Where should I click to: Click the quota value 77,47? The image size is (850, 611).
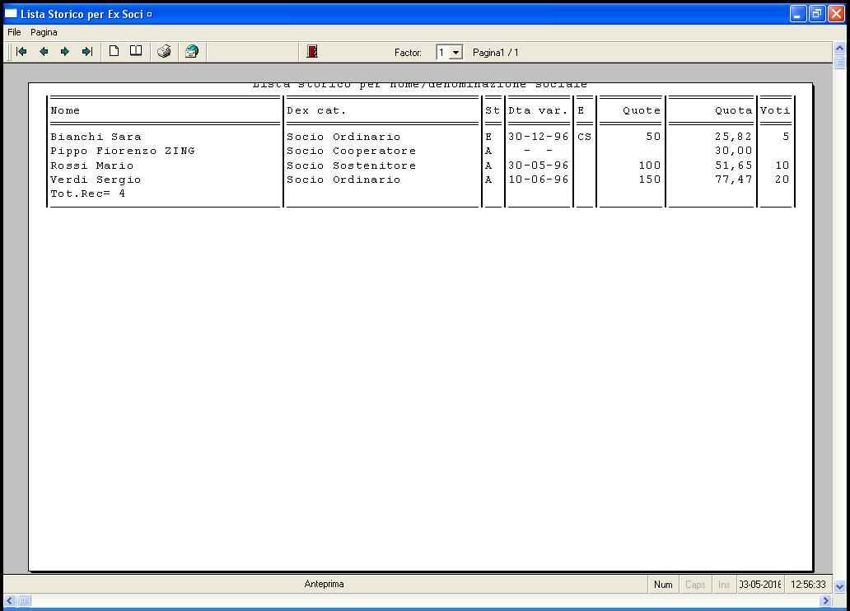(733, 180)
